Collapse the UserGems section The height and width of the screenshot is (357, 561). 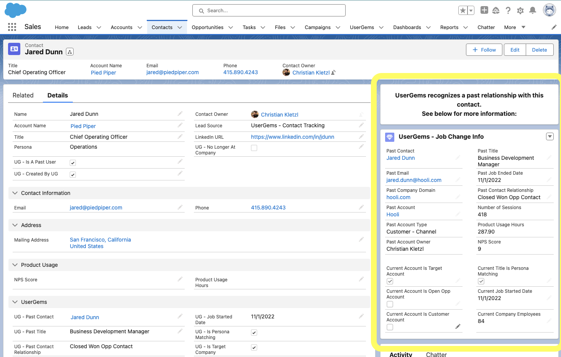pyautogui.click(x=15, y=302)
